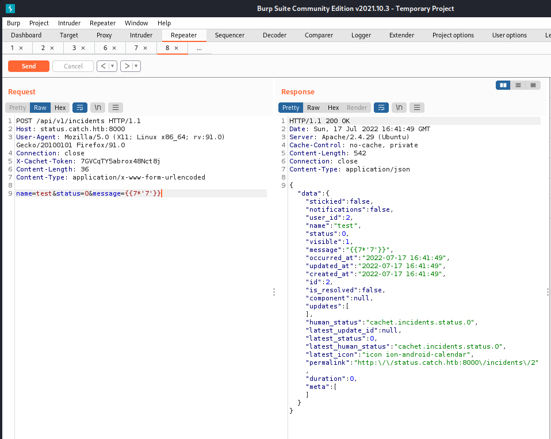Toggle non-printable characters in the Response pane
551x439 pixels.
coord(398,107)
